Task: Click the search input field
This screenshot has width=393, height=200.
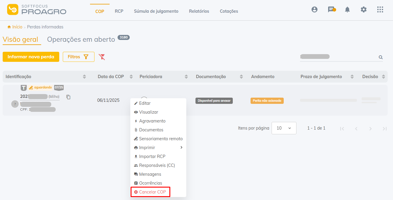Action: [338, 57]
